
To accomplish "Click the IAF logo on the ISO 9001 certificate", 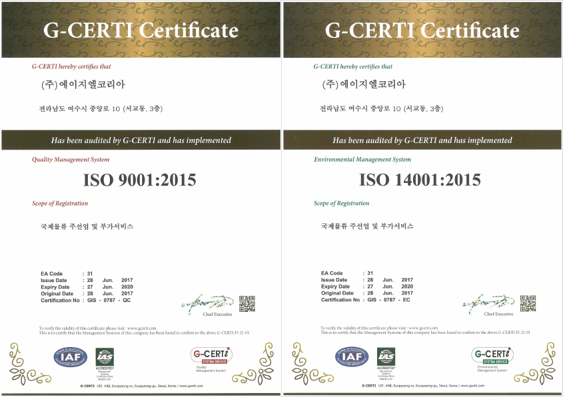I will tap(70, 357).
